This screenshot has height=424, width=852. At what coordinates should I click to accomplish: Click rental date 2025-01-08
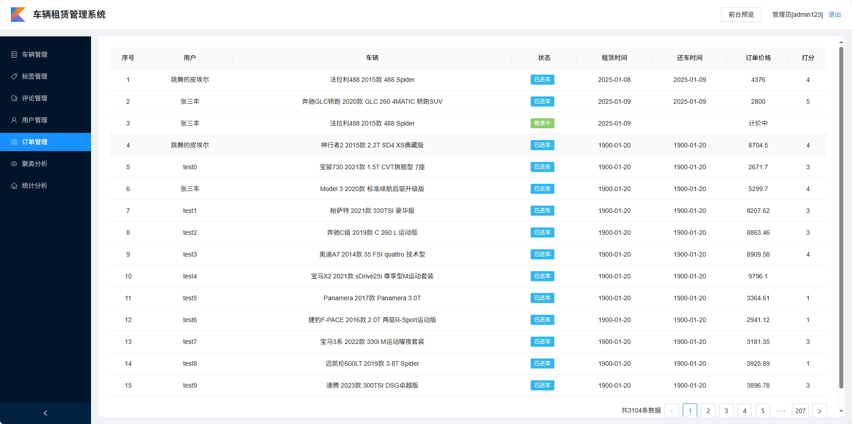[614, 80]
